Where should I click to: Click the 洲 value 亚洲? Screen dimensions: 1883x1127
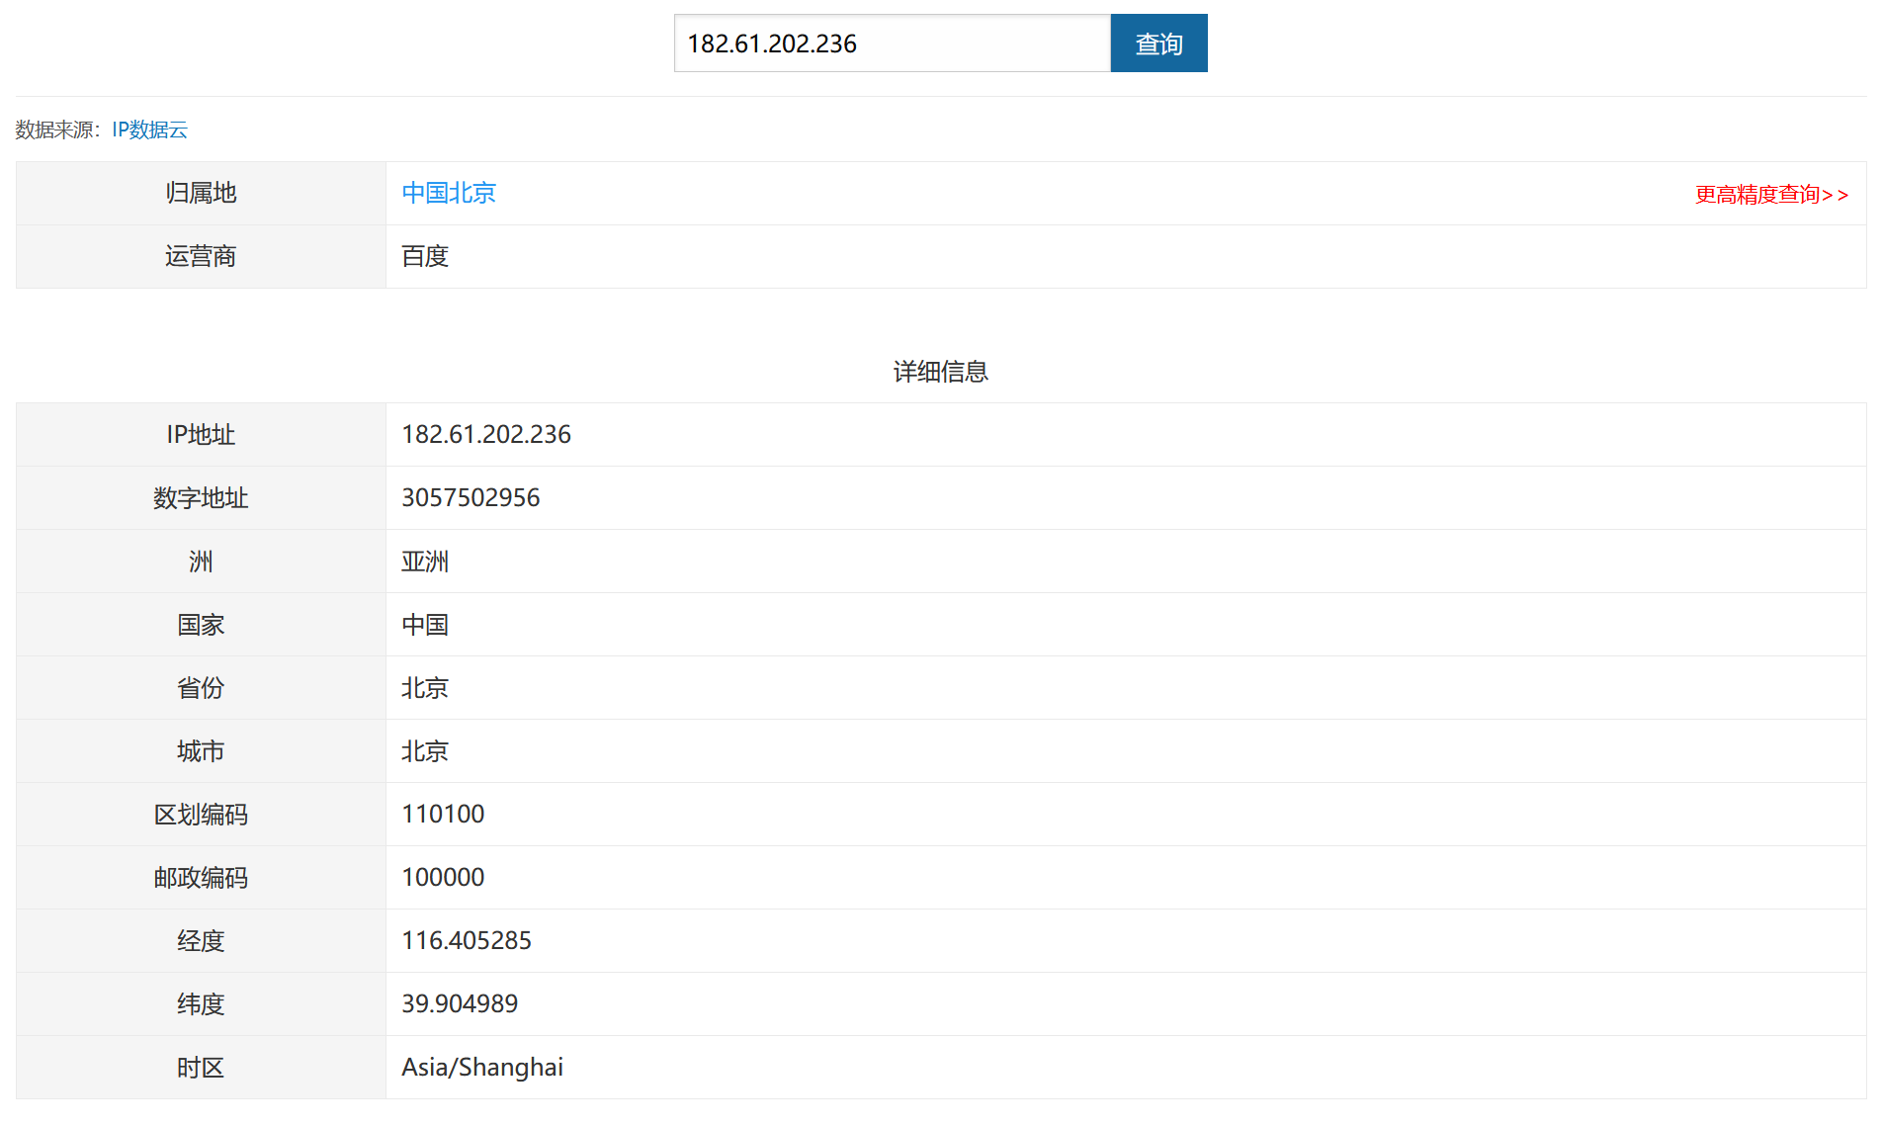pos(424,561)
